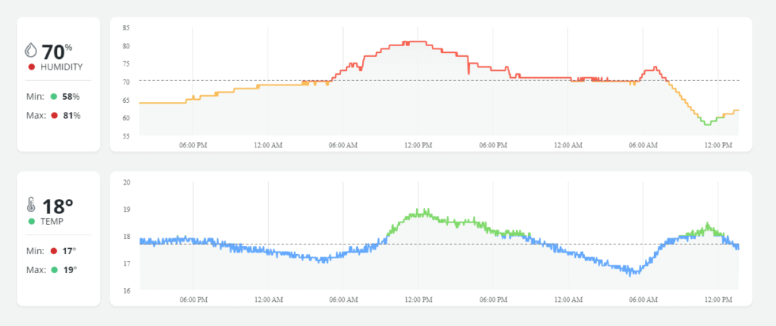
Task: Click the humidity water droplet icon
Action: point(31,51)
